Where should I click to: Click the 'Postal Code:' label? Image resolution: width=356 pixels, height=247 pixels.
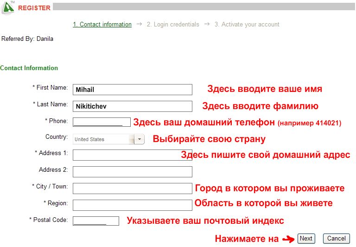tap(49, 220)
